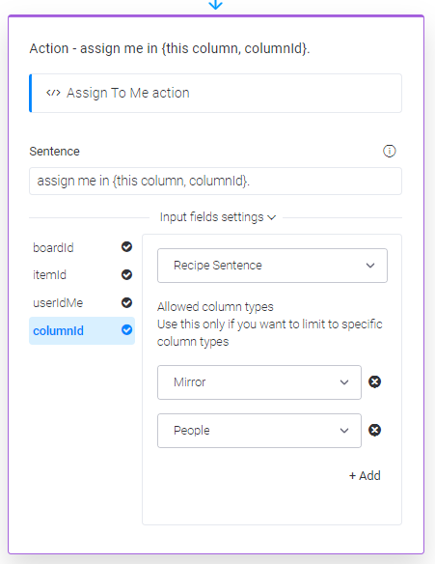Click the + Add button
Viewport: 435px width, 564px height.
(365, 475)
